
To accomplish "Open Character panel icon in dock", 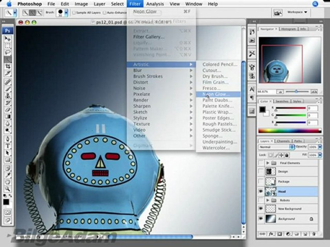I will 252,89.
